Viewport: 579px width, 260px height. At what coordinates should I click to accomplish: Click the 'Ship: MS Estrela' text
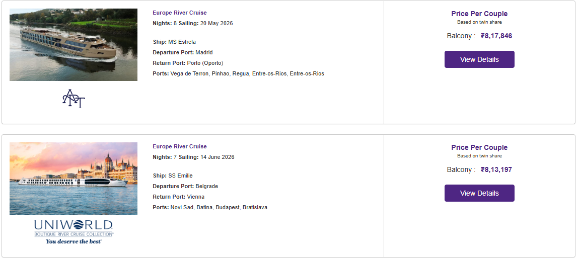click(x=174, y=42)
